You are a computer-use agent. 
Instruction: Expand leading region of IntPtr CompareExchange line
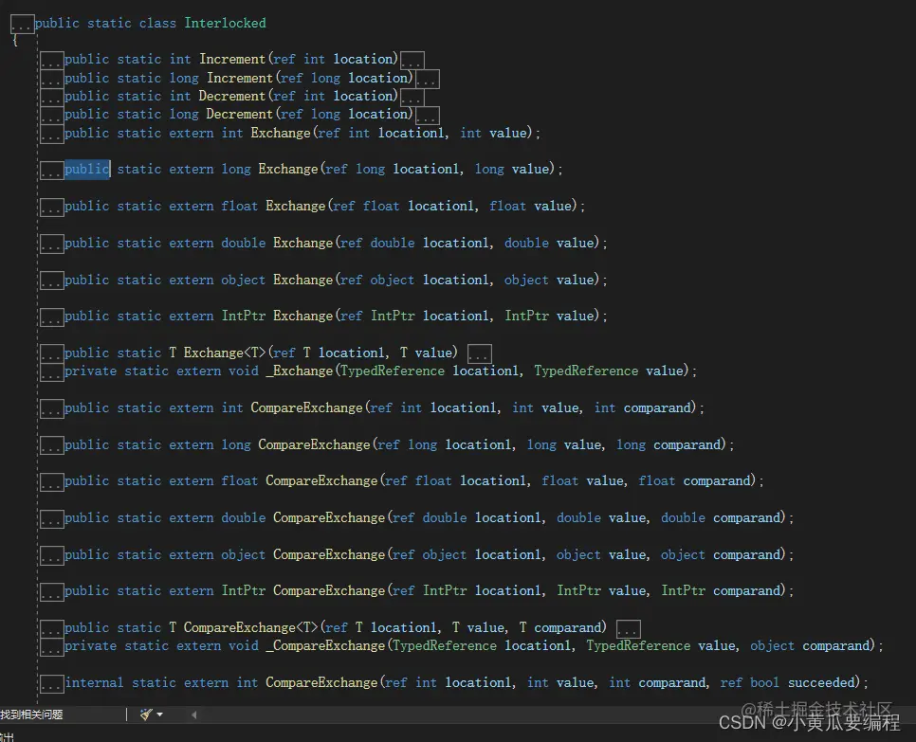point(51,591)
